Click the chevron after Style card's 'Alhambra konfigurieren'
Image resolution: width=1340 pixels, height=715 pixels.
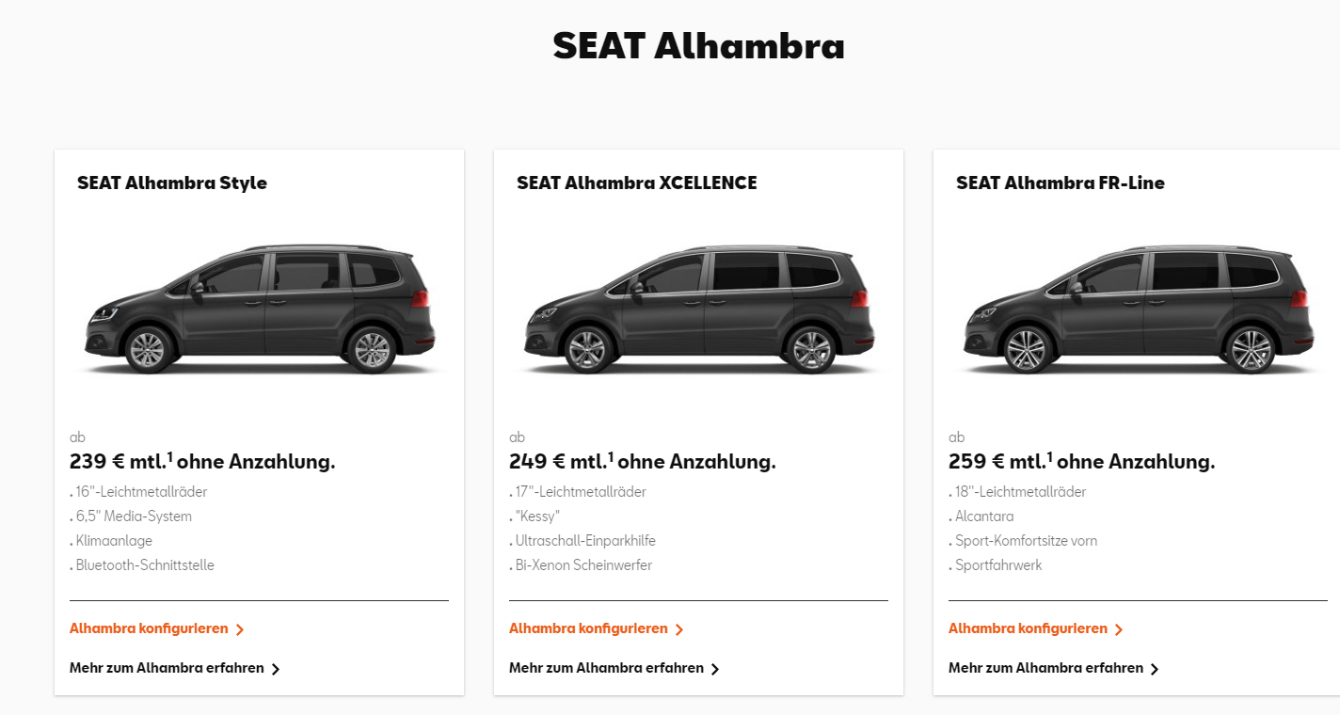tap(240, 629)
